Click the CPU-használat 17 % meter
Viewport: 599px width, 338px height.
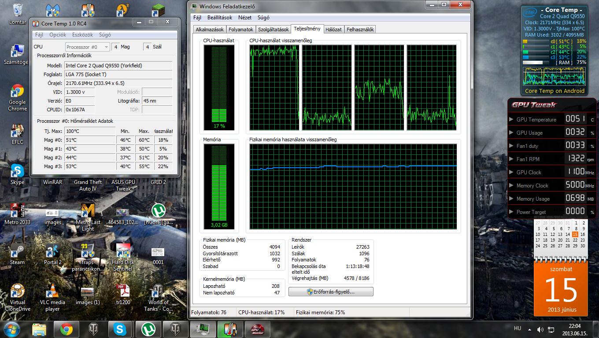pyautogui.click(x=219, y=88)
